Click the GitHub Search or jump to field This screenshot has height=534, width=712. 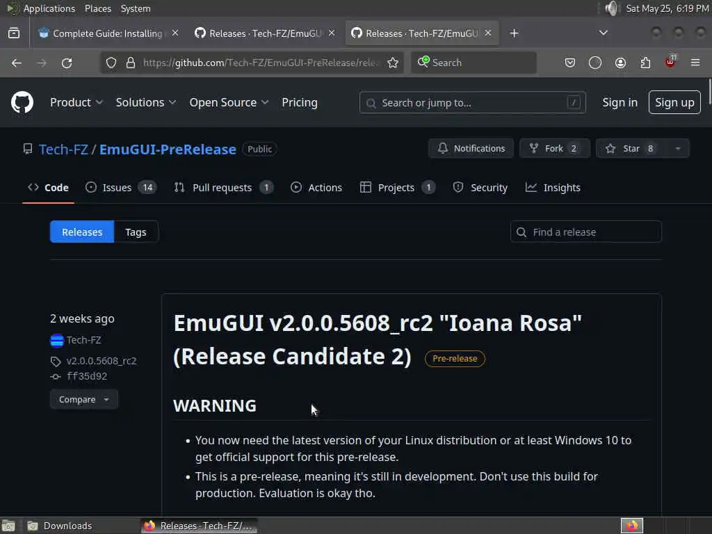(x=472, y=103)
